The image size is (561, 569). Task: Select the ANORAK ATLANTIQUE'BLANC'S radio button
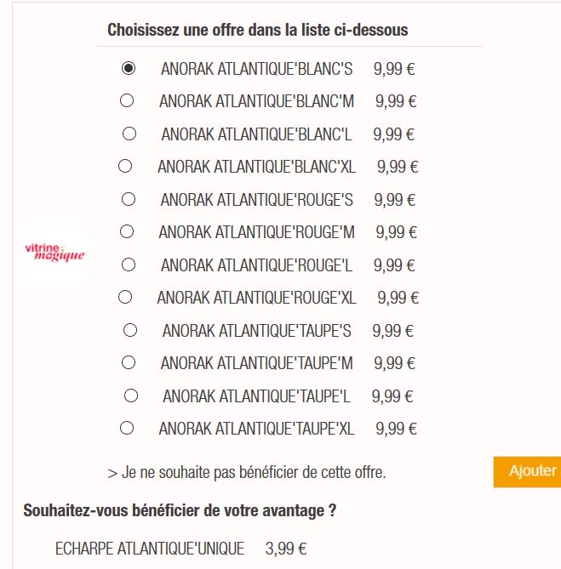coord(129,68)
